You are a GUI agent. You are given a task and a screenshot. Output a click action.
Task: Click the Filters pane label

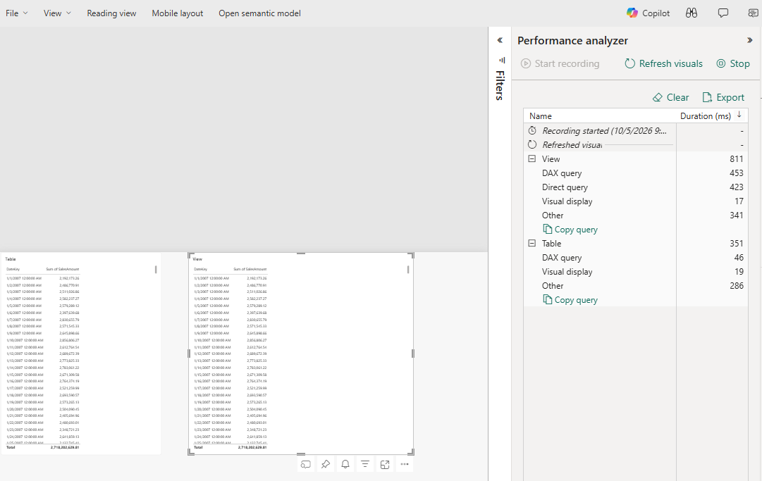click(500, 85)
